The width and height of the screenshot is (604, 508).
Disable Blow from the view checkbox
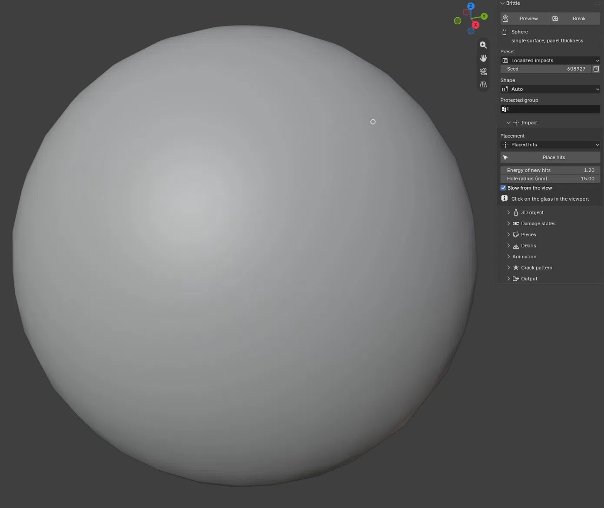click(503, 188)
